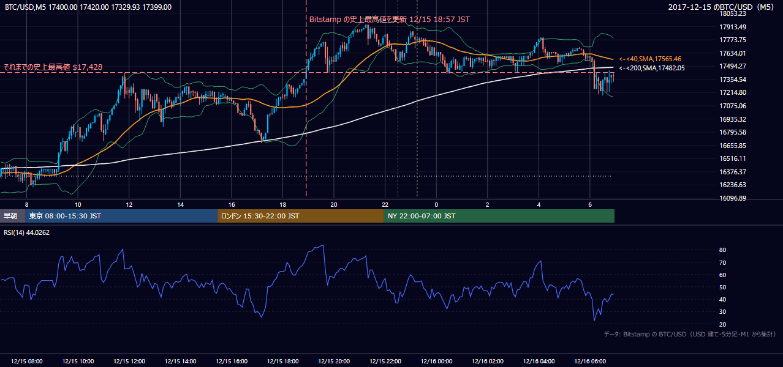Click hour label 12 under price chart
Image resolution: width=783 pixels, height=367 pixels.
(x=129, y=204)
